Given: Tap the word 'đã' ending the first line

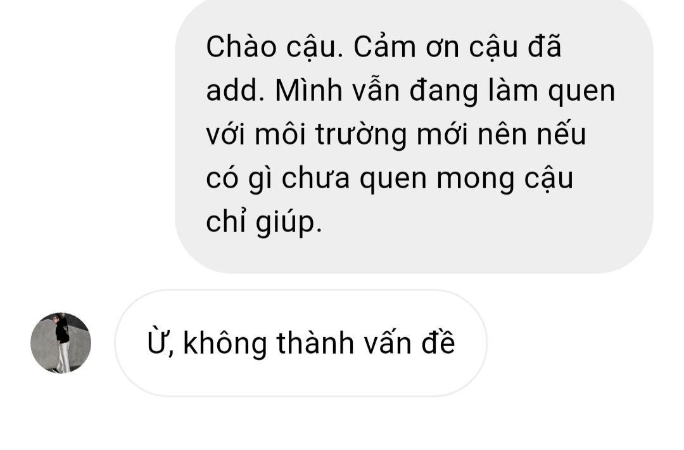Looking at the screenshot, I should click(545, 46).
